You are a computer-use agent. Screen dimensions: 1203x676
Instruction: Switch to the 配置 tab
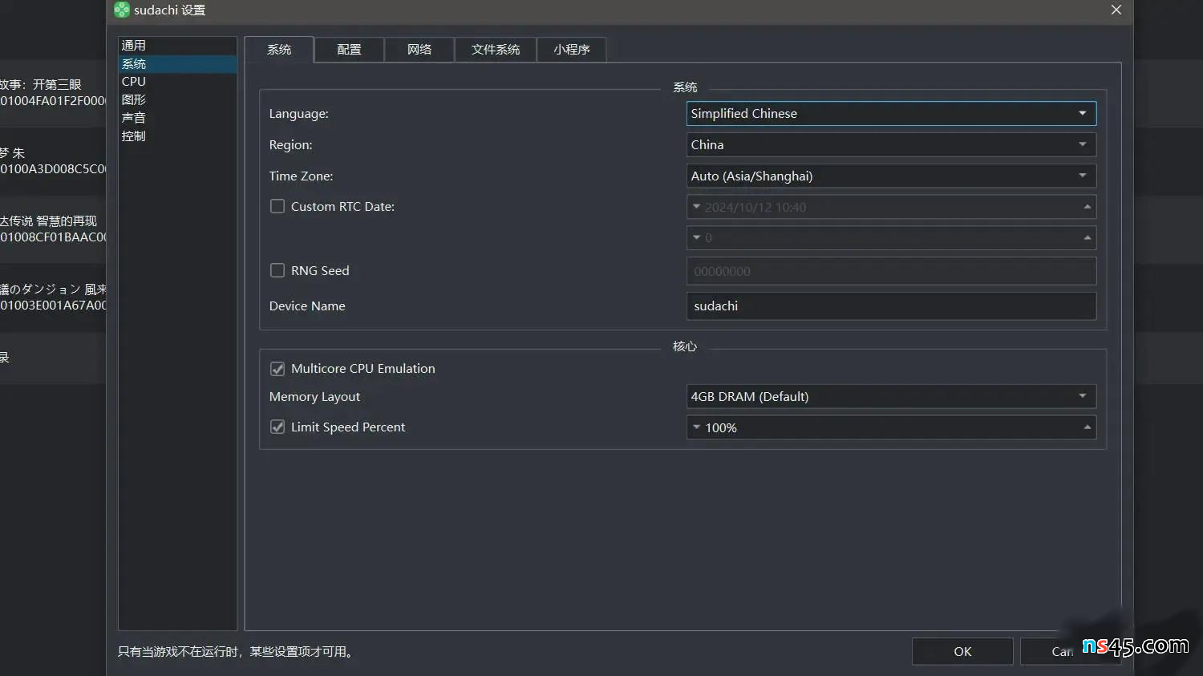(349, 50)
